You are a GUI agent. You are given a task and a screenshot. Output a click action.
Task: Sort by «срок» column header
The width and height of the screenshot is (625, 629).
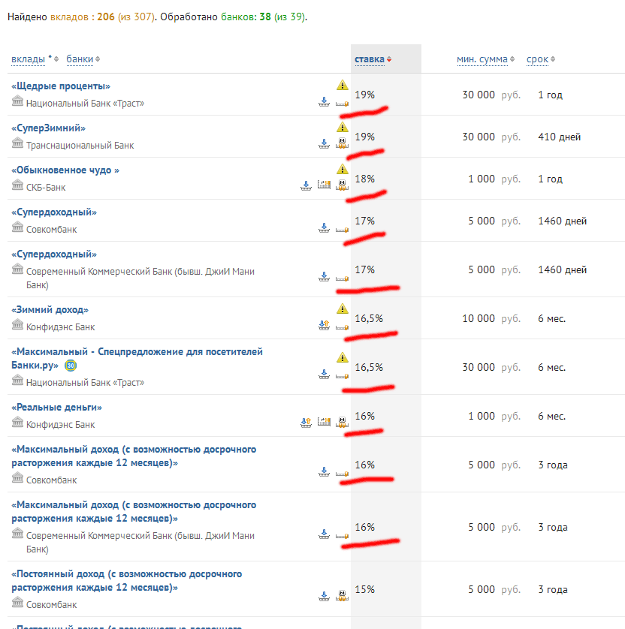[x=538, y=59]
